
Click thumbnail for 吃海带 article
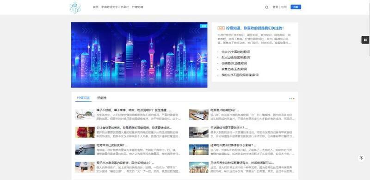[85, 150]
